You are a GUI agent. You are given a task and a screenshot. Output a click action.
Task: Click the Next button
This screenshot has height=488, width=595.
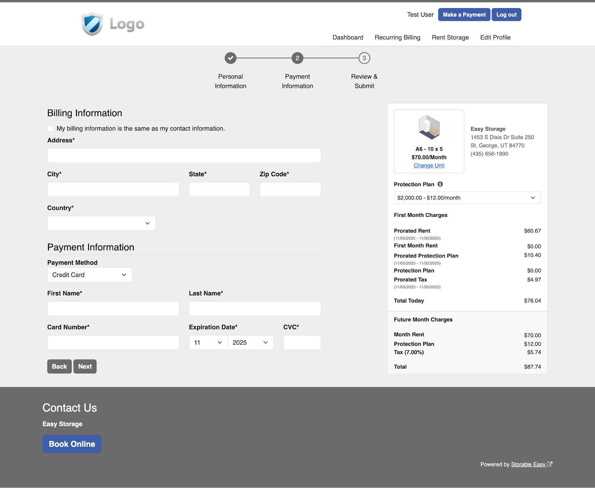(x=85, y=366)
